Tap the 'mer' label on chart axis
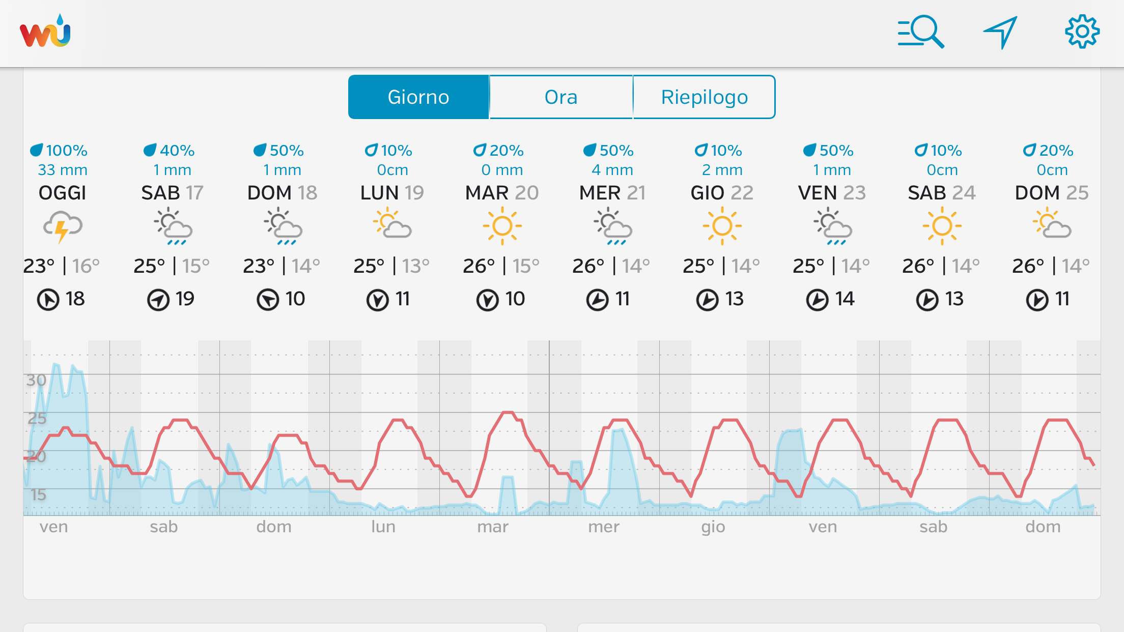Screen dimensions: 1124x632 pos(604,527)
